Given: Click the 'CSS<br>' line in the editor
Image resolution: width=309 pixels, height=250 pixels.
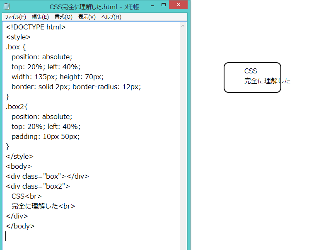Looking at the screenshot, I should (27, 196).
